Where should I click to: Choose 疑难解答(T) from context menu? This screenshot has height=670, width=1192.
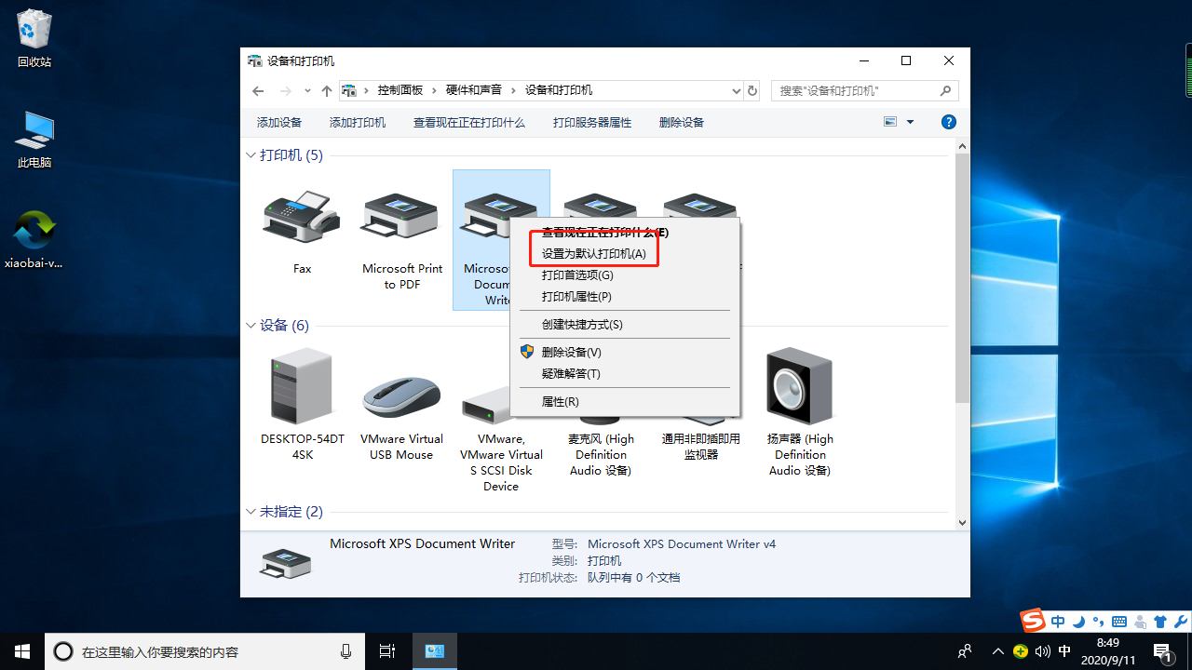coord(626,374)
